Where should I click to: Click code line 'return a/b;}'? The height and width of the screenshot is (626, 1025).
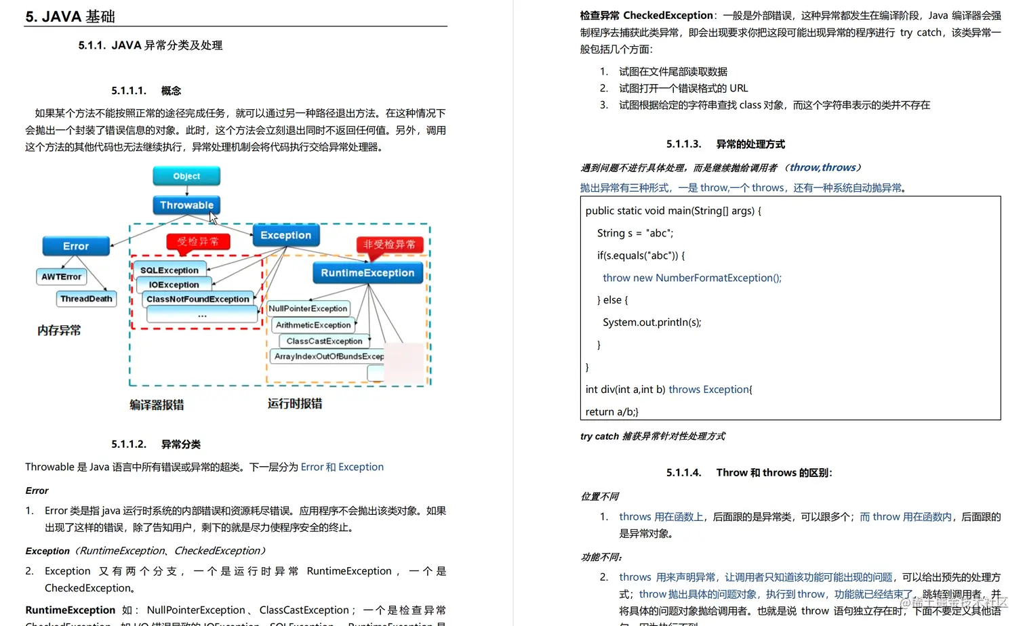(612, 412)
